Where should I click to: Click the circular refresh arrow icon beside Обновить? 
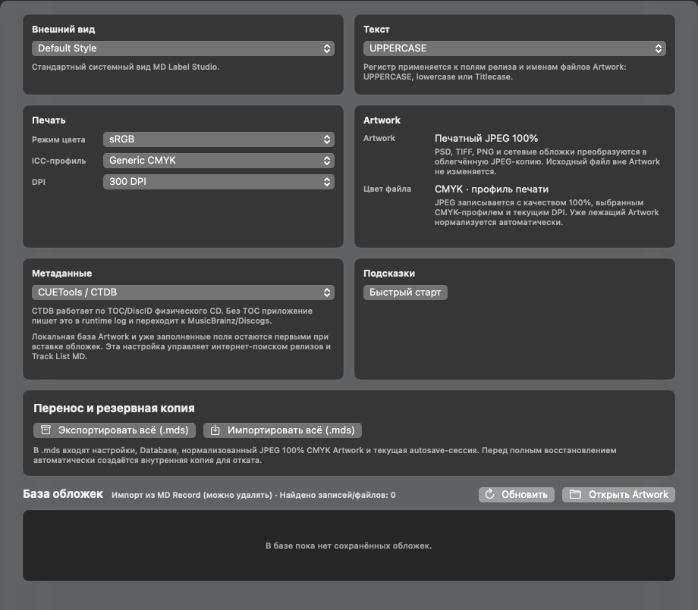click(x=489, y=494)
